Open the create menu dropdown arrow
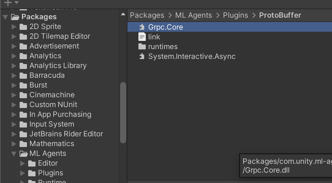Screen dimensions: 332x183 [x=17, y=2]
